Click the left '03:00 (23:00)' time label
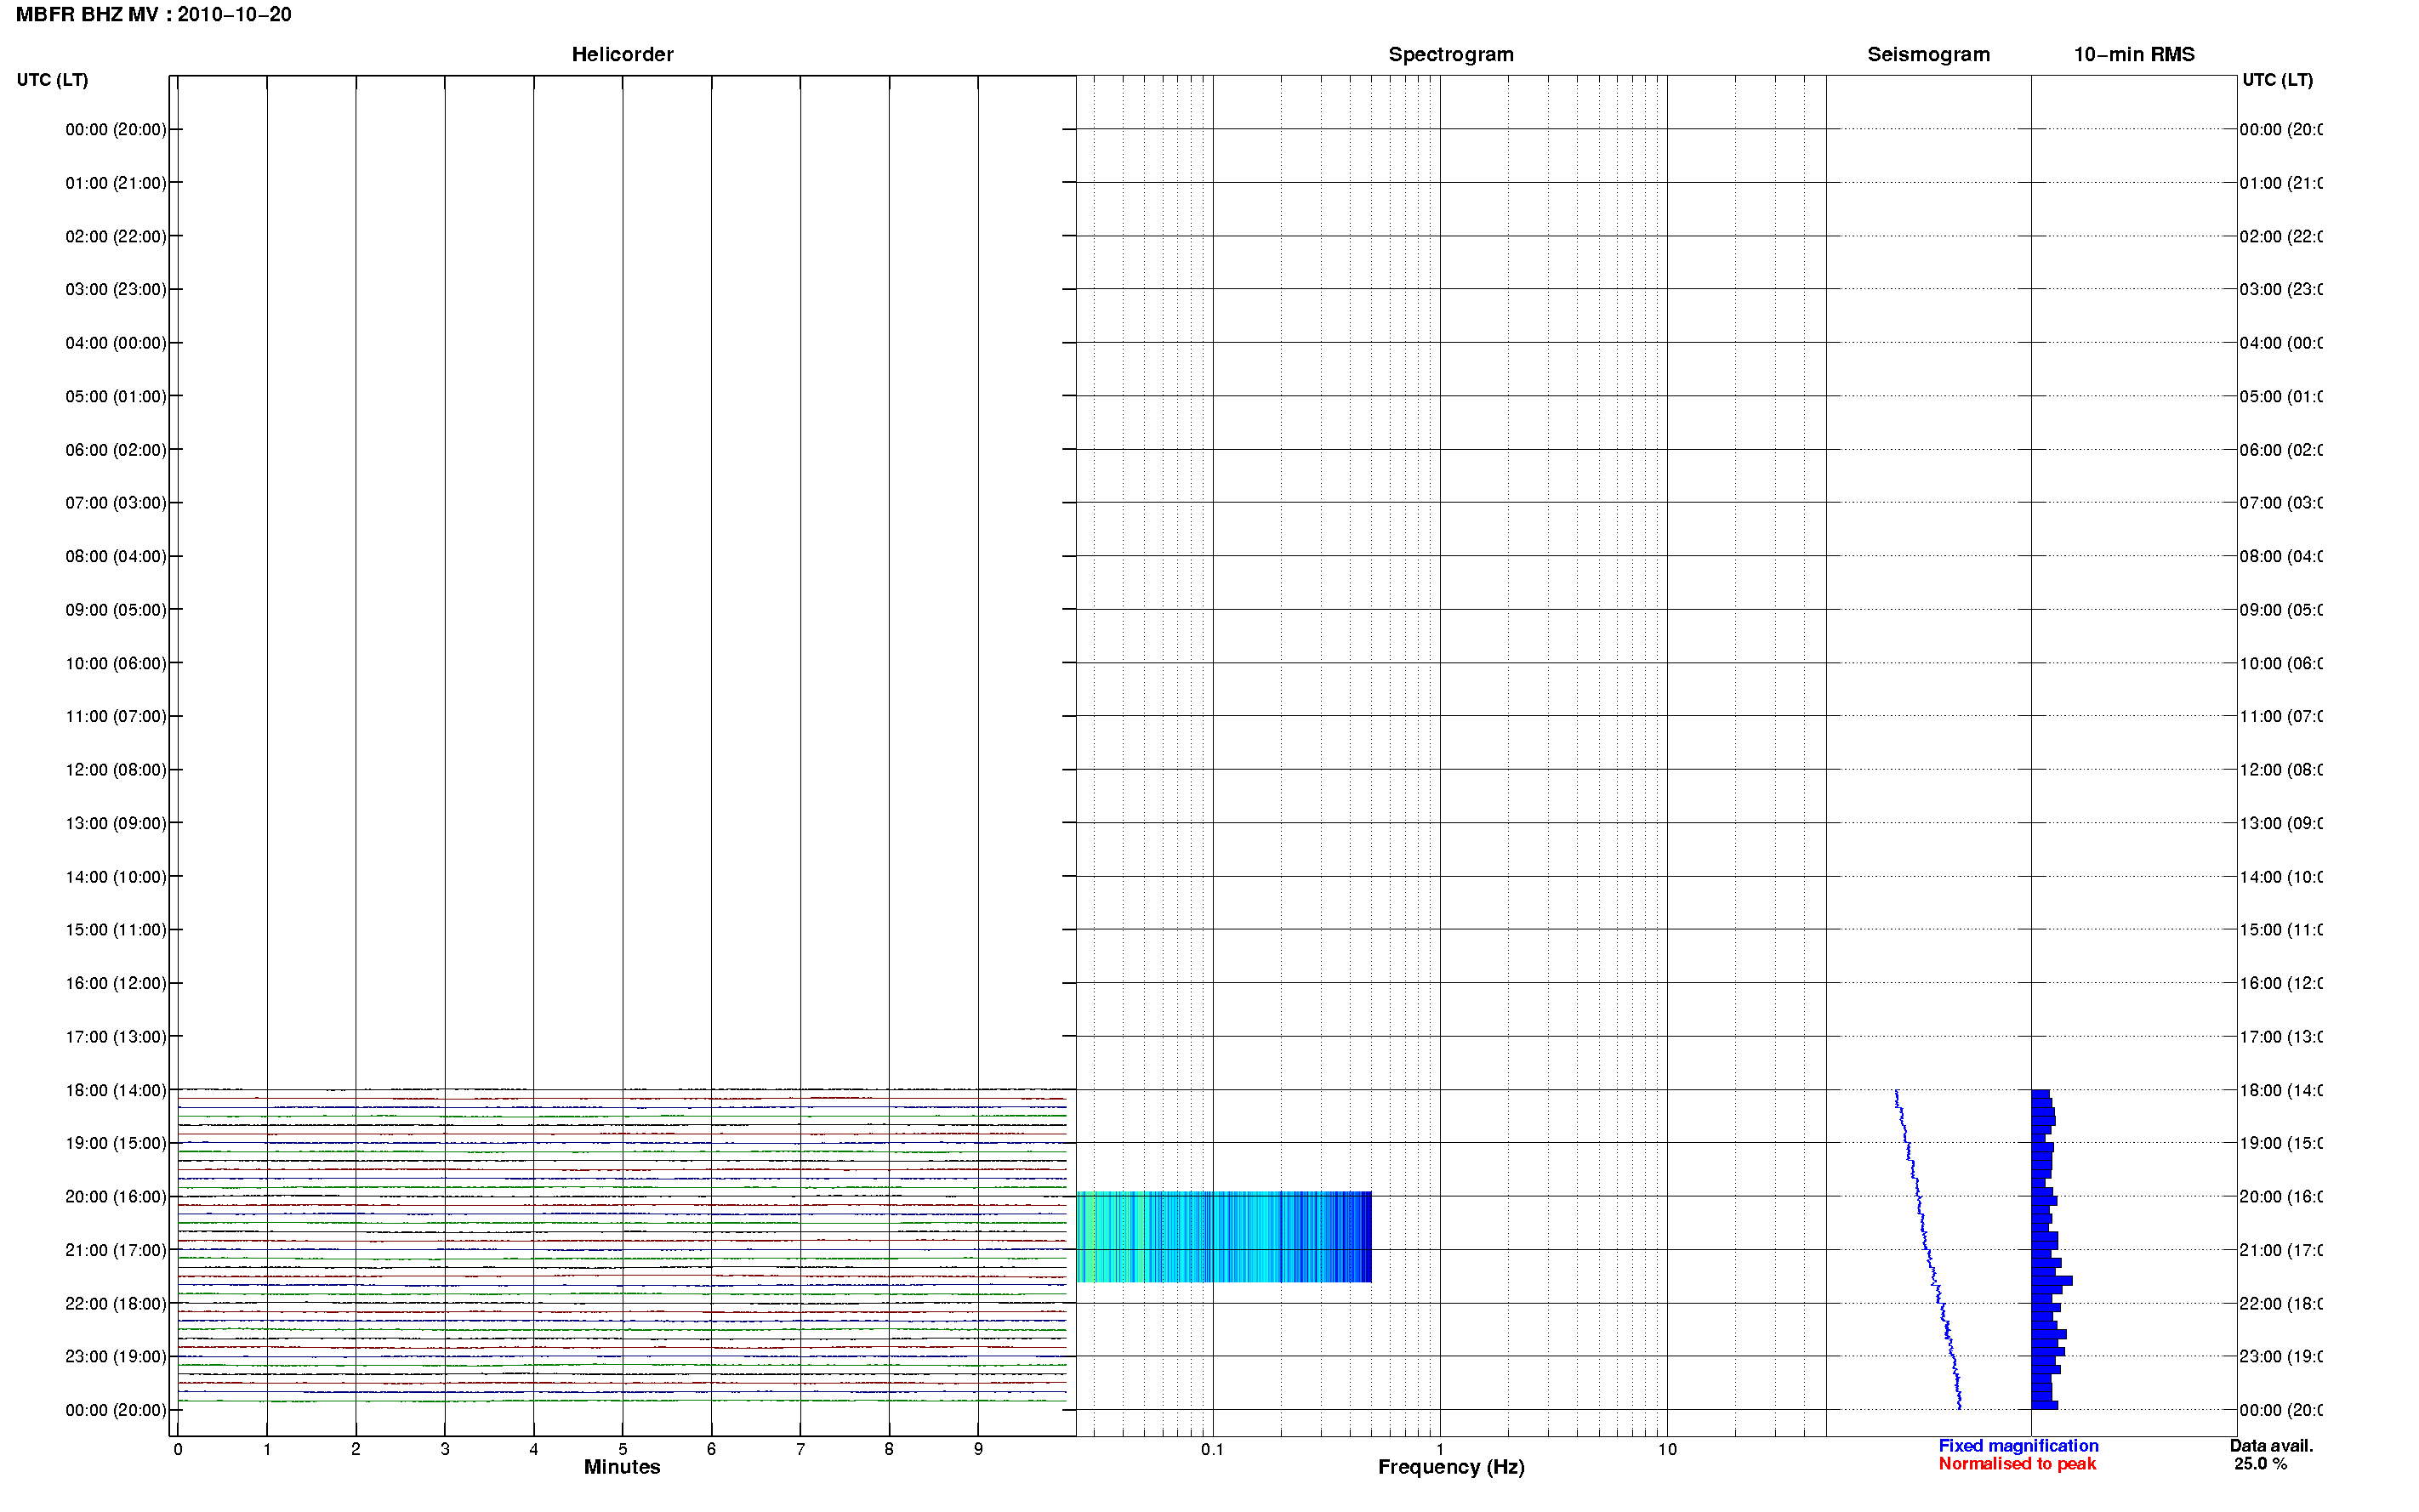 (116, 290)
